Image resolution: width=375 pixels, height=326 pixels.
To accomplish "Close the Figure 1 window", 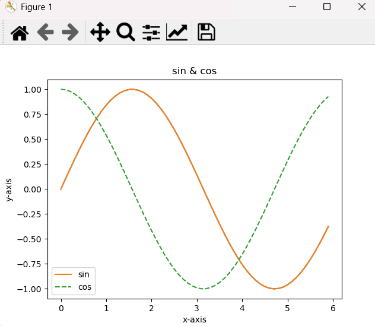I will coord(361,7).
